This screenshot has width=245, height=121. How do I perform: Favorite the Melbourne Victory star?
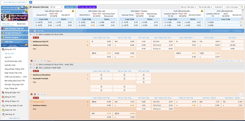[x=31, y=45]
